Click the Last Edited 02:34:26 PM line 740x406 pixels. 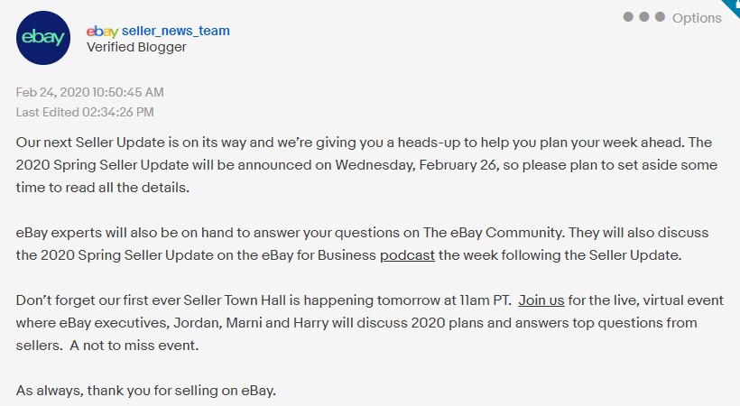tap(85, 112)
